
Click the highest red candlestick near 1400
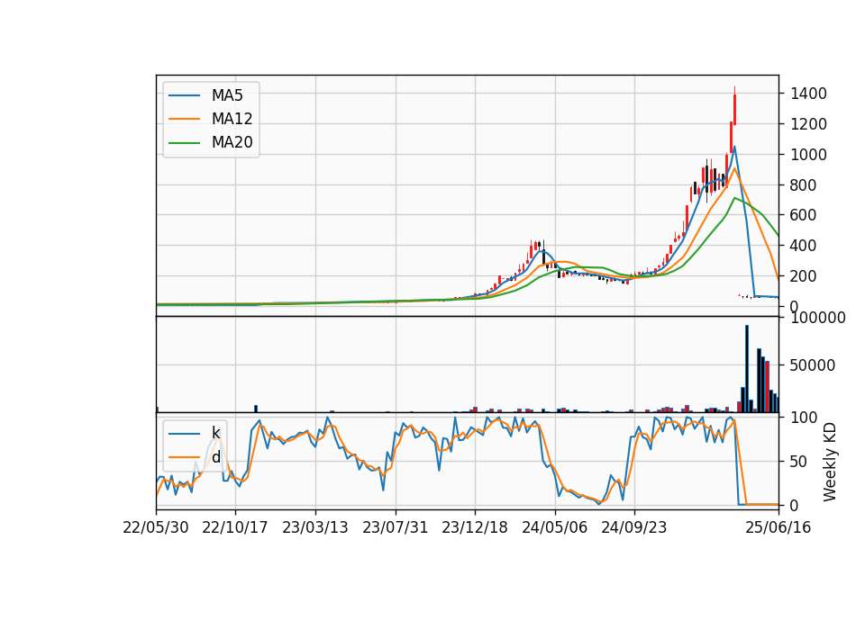pos(735,109)
